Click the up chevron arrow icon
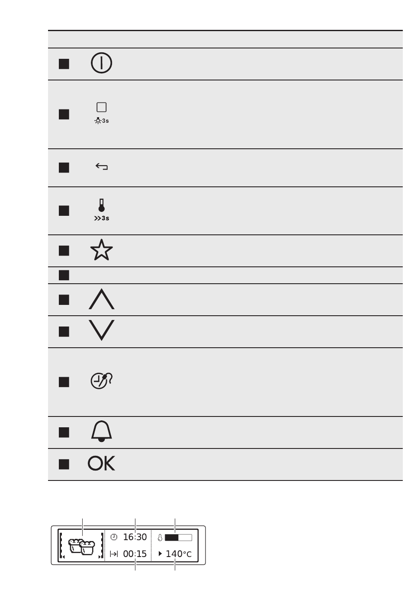Image resolution: width=411 pixels, height=602 pixels. pyautogui.click(x=102, y=299)
